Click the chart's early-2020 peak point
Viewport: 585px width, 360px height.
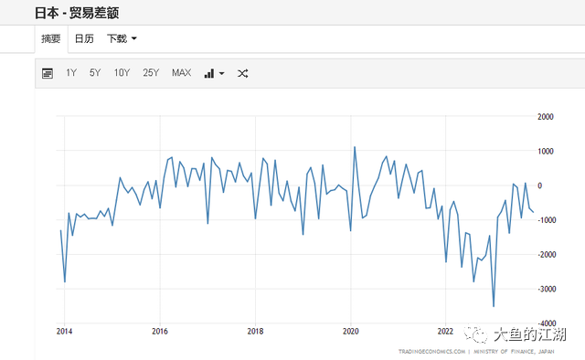pos(355,147)
